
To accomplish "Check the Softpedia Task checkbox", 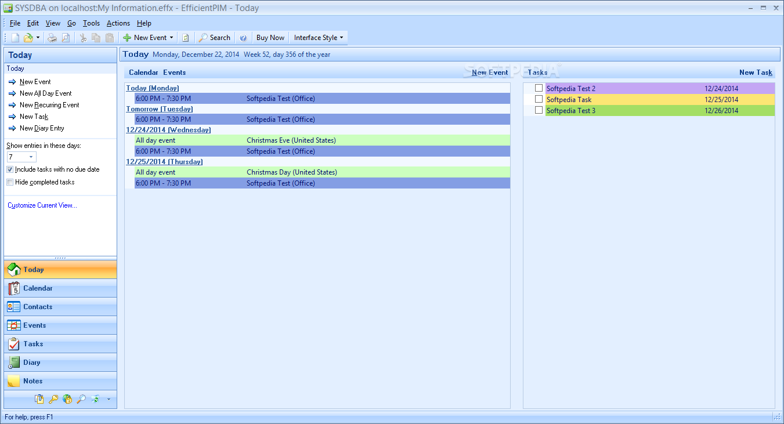I will coord(539,99).
